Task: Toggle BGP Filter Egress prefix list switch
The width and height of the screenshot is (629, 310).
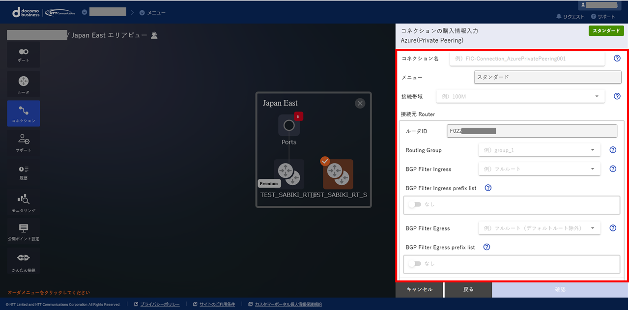Action: (415, 264)
